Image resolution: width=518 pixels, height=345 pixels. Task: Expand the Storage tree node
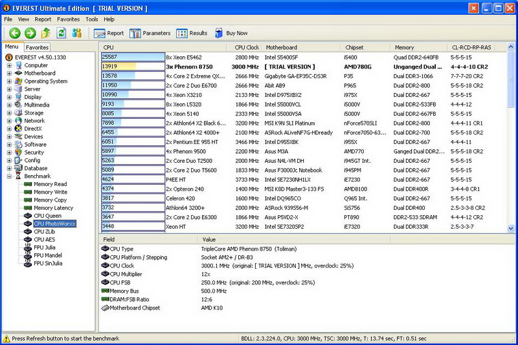pyautogui.click(x=9, y=112)
